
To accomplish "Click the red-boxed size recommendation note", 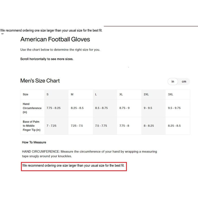I will [74, 167].
